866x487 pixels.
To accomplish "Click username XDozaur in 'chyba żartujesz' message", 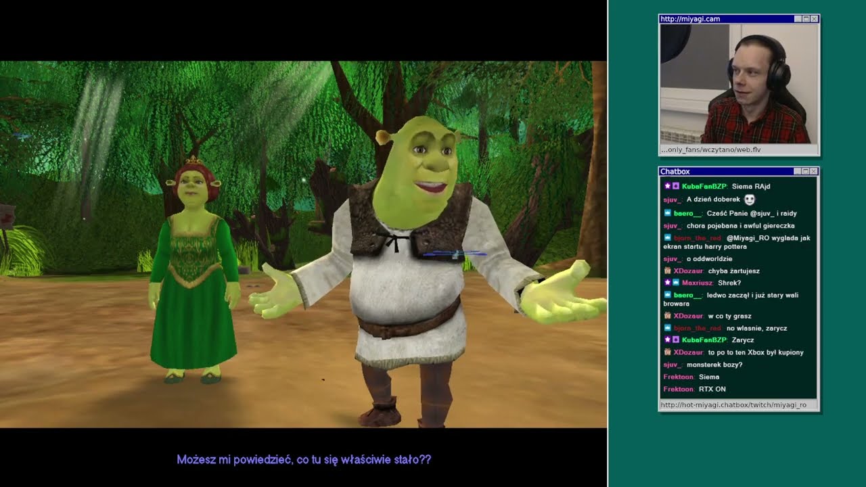I will coord(688,271).
